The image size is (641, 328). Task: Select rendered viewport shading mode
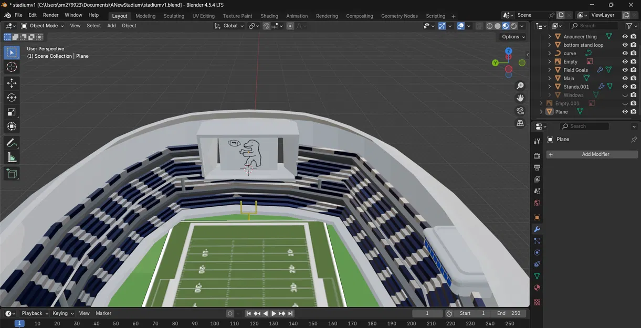pyautogui.click(x=513, y=26)
